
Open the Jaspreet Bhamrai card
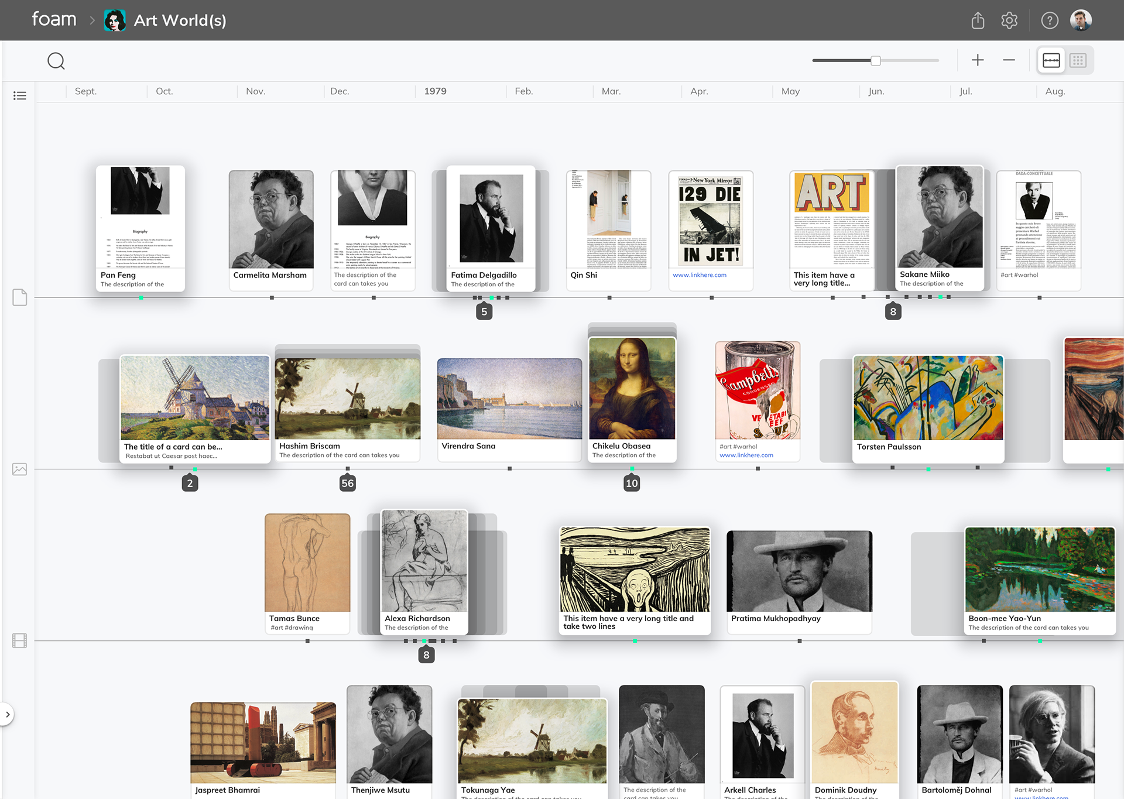[263, 751]
